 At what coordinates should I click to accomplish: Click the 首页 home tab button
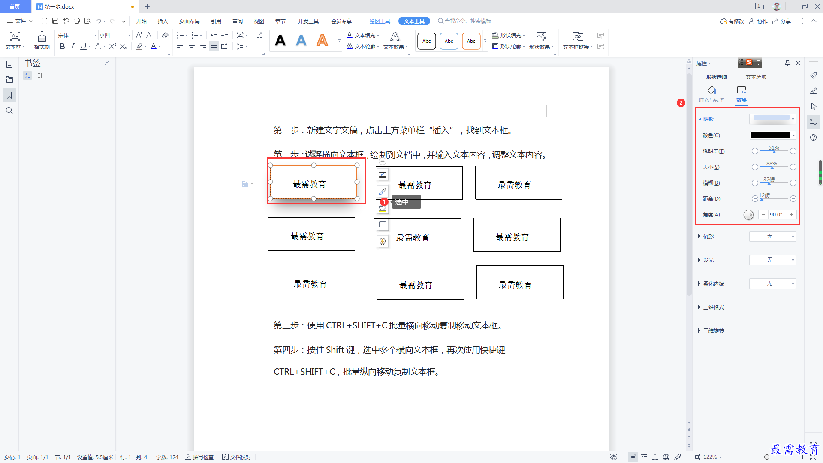tap(15, 6)
